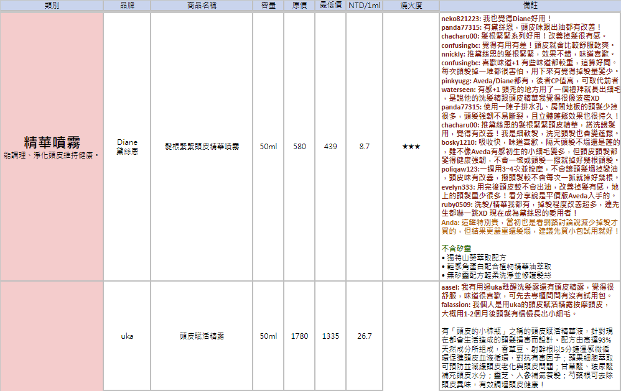Select the lowest price 439 cell

330,147
